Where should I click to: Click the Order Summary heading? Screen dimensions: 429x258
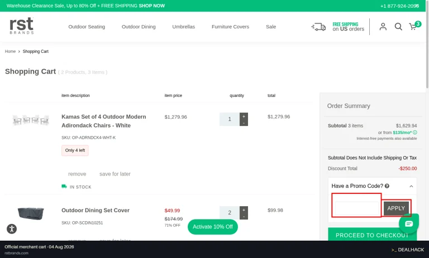349,106
